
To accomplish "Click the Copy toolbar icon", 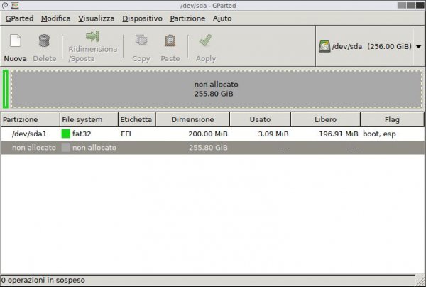I will (x=141, y=40).
